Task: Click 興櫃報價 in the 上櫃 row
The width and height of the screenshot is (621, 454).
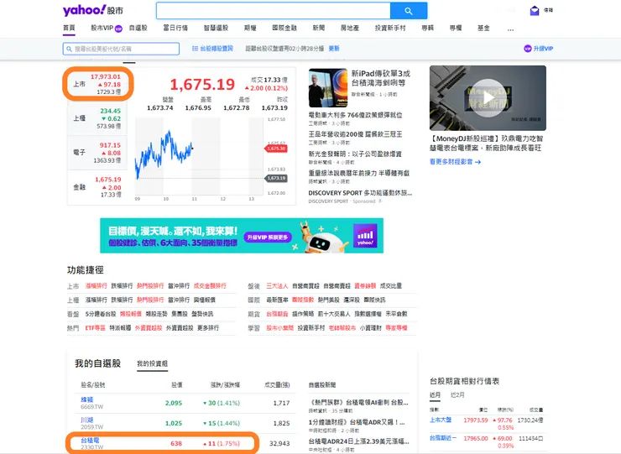Action: (205, 300)
